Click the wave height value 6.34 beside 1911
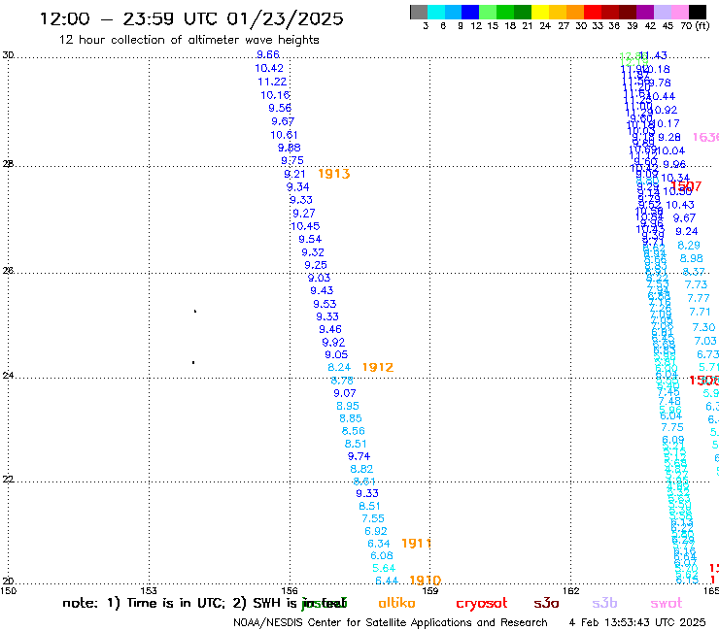 coord(378,544)
